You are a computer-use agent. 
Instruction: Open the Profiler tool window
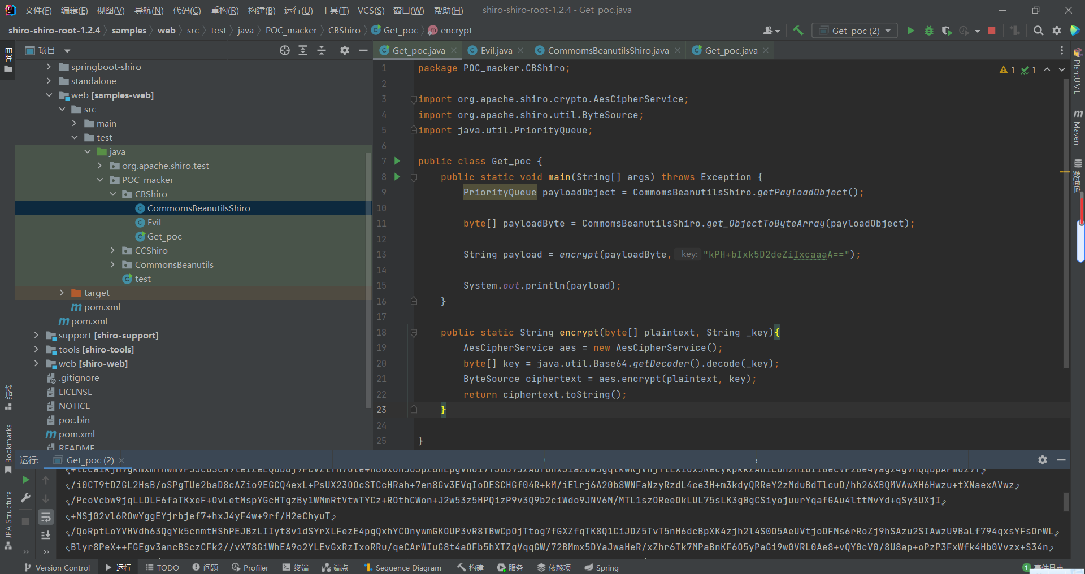[250, 567]
